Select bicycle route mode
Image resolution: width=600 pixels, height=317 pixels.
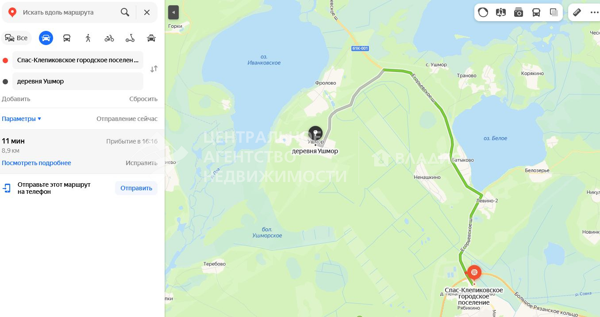(109, 38)
